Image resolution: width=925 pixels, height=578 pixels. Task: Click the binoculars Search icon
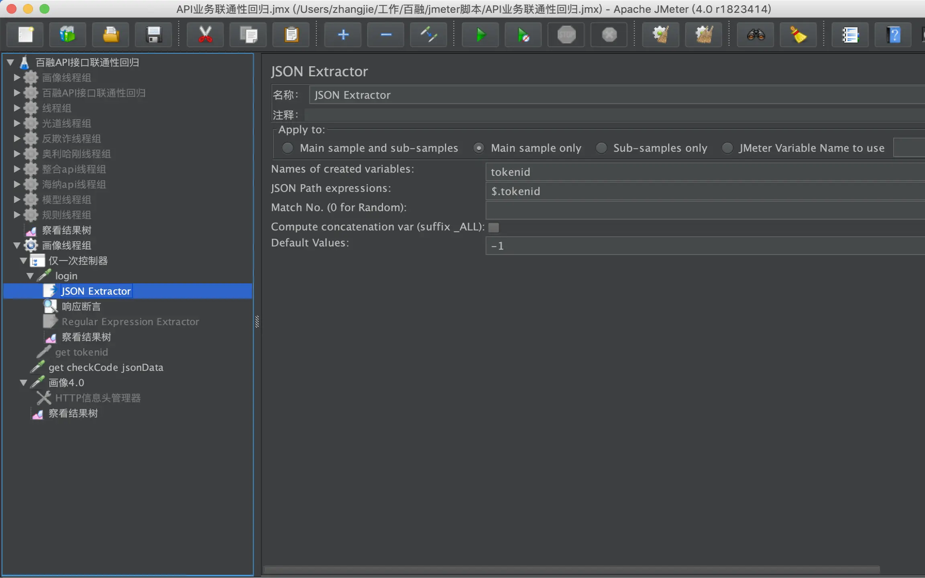point(756,35)
